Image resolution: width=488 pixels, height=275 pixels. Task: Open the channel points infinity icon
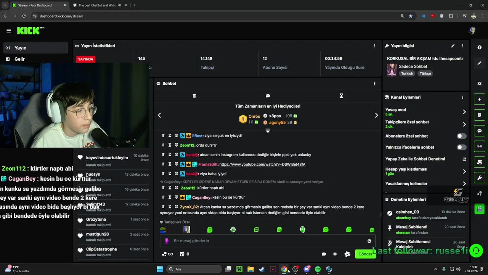coord(167,254)
